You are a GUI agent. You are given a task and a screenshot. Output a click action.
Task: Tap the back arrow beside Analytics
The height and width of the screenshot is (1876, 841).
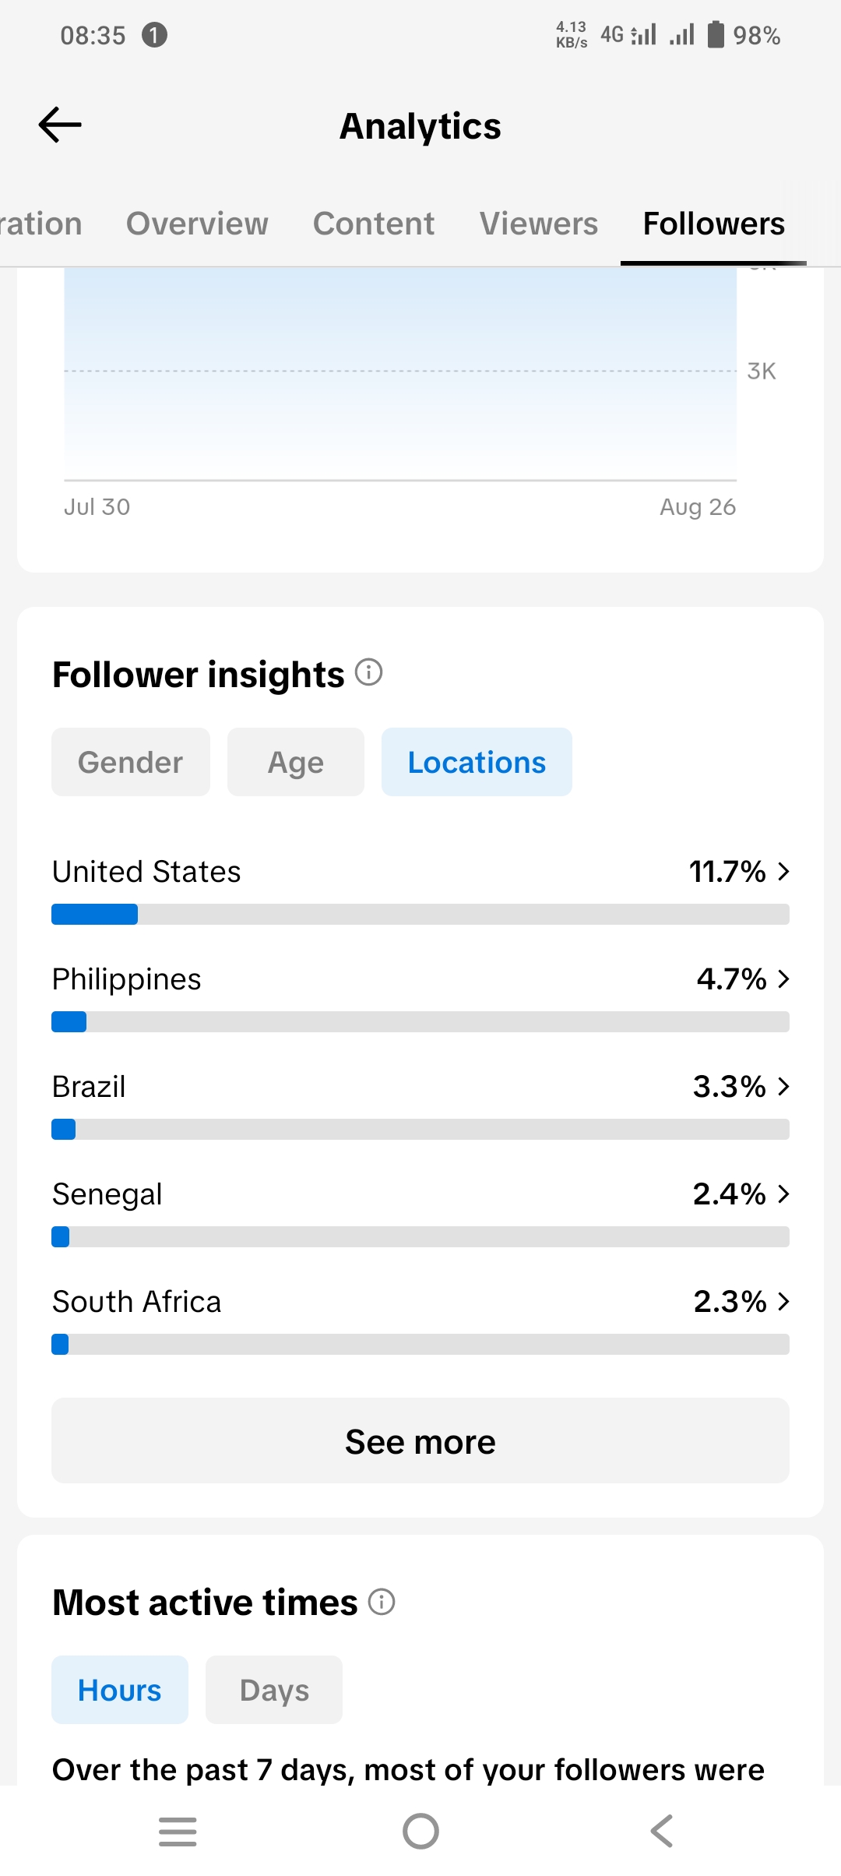[60, 125]
